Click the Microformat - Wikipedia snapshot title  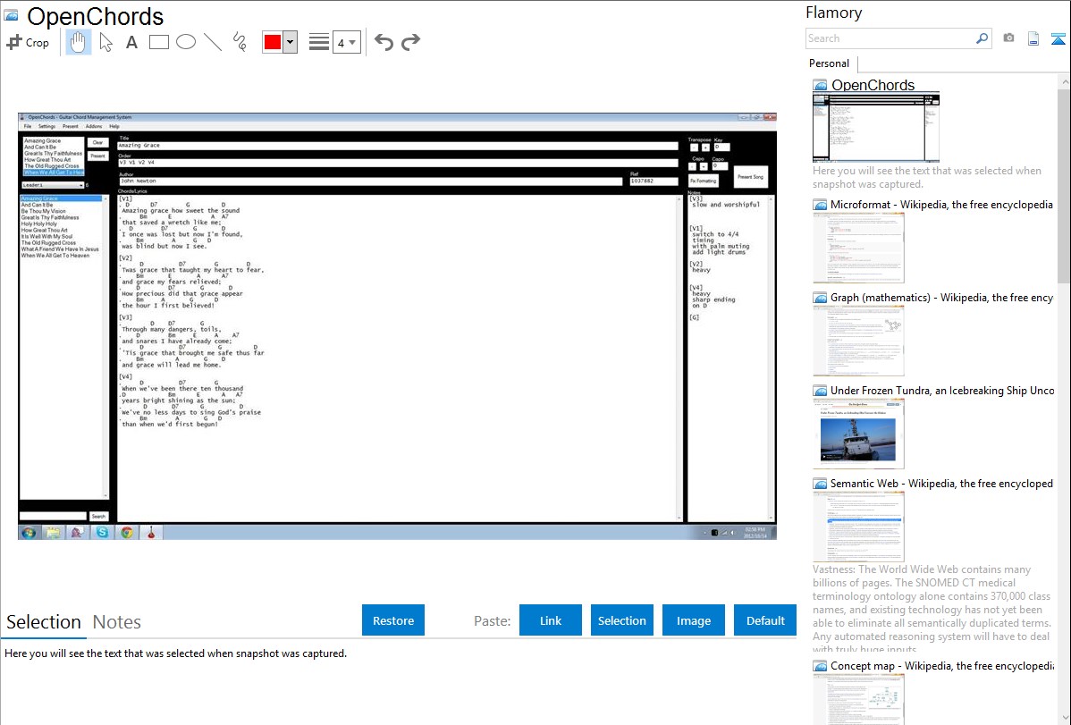[x=941, y=205]
